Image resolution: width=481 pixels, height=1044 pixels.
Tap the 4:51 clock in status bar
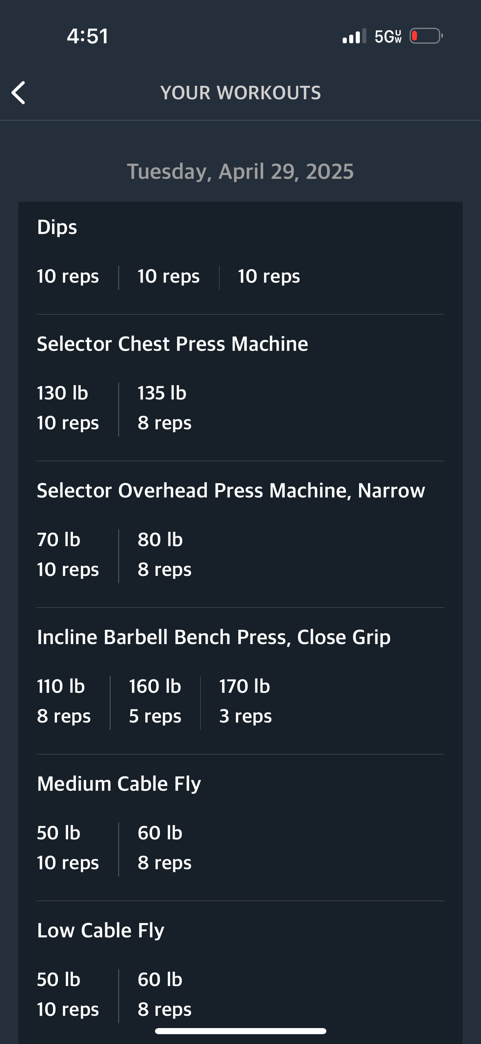coord(88,36)
